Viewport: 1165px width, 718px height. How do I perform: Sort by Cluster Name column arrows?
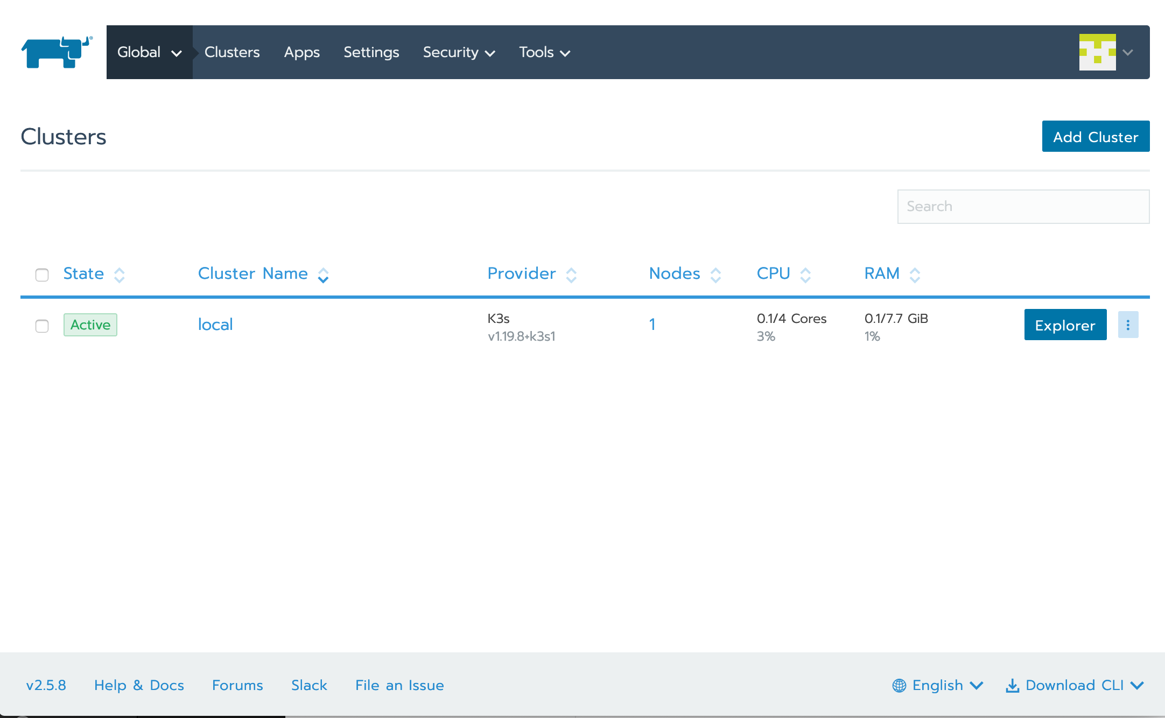[x=323, y=275]
